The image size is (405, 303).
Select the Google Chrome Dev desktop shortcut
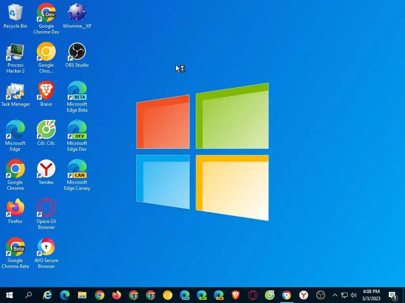(x=46, y=19)
